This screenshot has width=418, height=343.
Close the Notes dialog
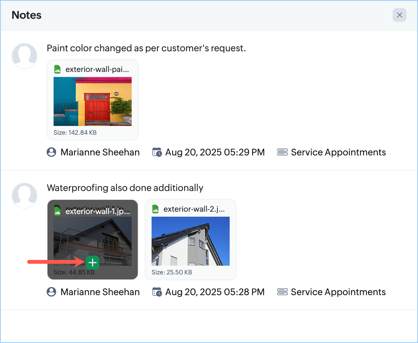[x=399, y=15]
